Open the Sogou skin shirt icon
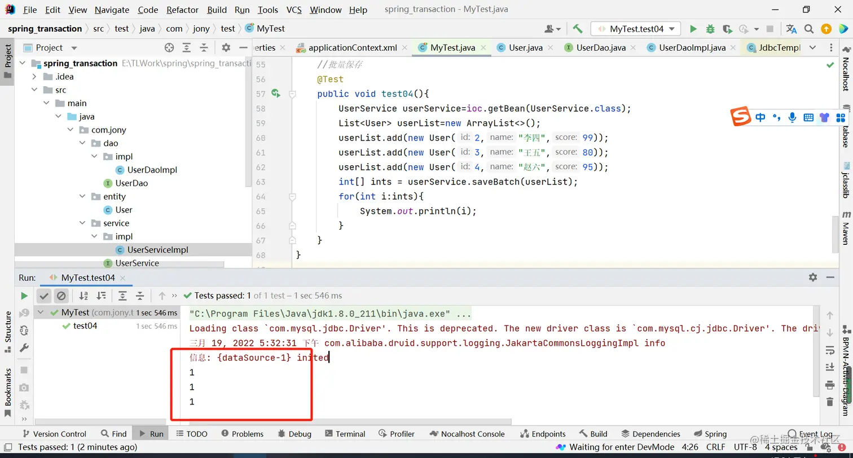Viewport: 853px width, 458px height. coord(825,117)
